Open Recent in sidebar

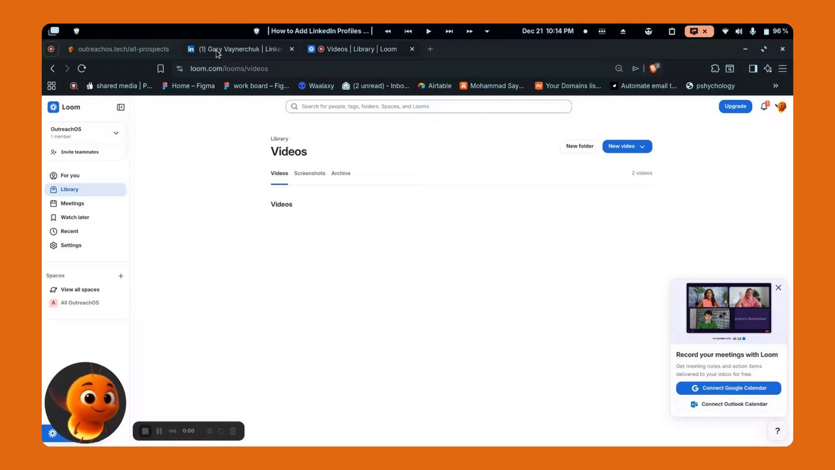coord(85,231)
